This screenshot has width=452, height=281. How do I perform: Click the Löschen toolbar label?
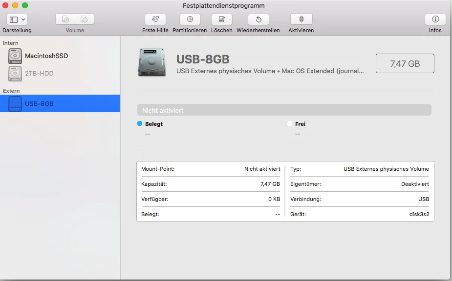(x=222, y=30)
